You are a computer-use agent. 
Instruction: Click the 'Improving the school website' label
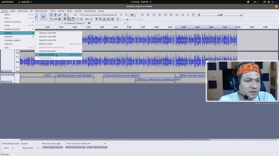[122, 75]
